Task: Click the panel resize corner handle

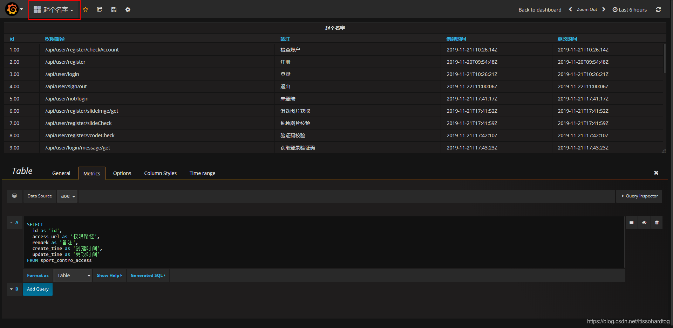Action: click(x=664, y=151)
